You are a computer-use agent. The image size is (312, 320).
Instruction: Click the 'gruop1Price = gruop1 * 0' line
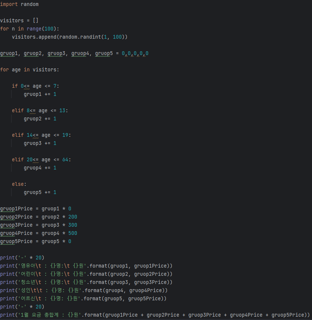tap(36, 209)
